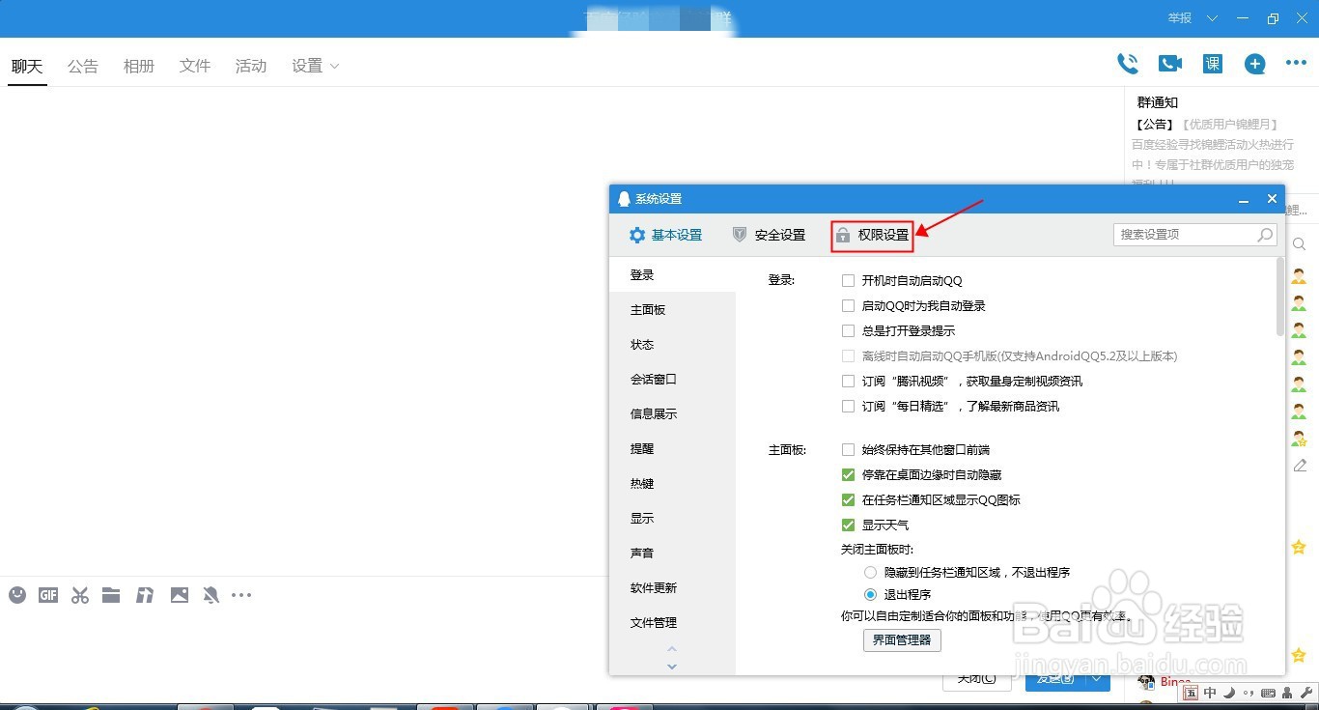Click the wrench icon in system tray

click(1306, 693)
